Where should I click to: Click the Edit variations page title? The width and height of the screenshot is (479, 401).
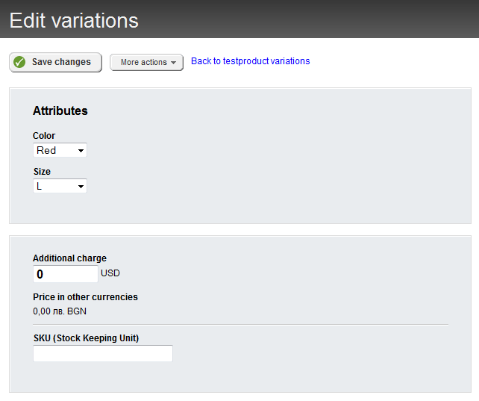tap(74, 20)
